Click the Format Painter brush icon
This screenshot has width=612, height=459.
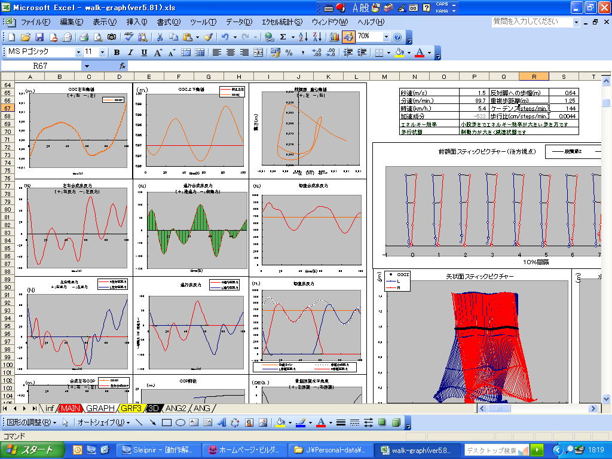click(209, 37)
